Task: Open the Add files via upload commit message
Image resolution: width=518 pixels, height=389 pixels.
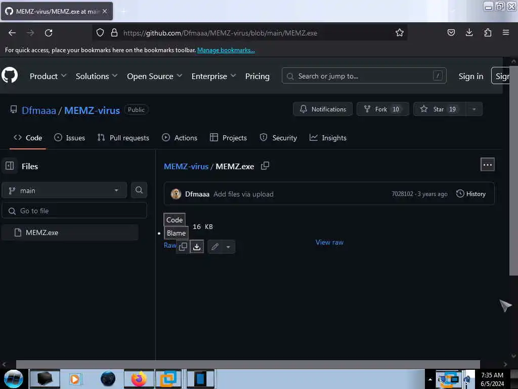Action: tap(243, 194)
